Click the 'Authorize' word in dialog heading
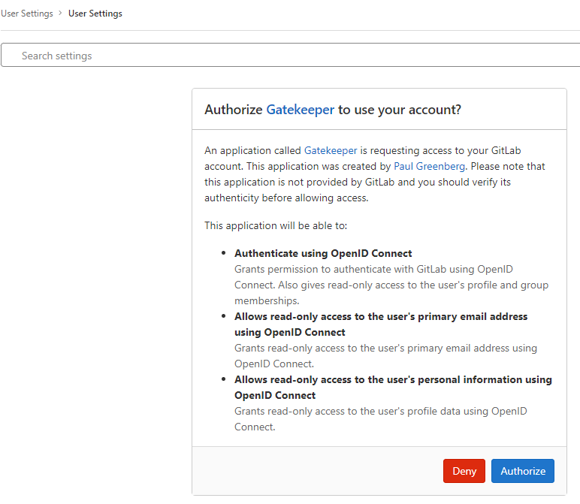 click(x=234, y=110)
